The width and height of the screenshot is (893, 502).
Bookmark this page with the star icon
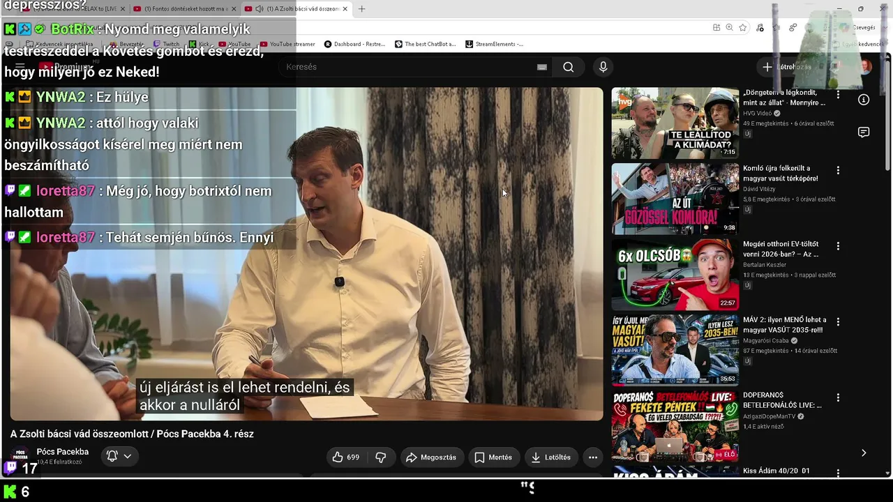743,27
